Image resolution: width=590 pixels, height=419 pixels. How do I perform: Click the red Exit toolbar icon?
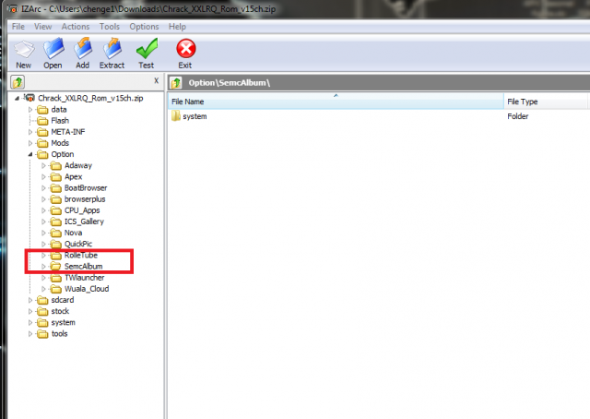(x=186, y=49)
